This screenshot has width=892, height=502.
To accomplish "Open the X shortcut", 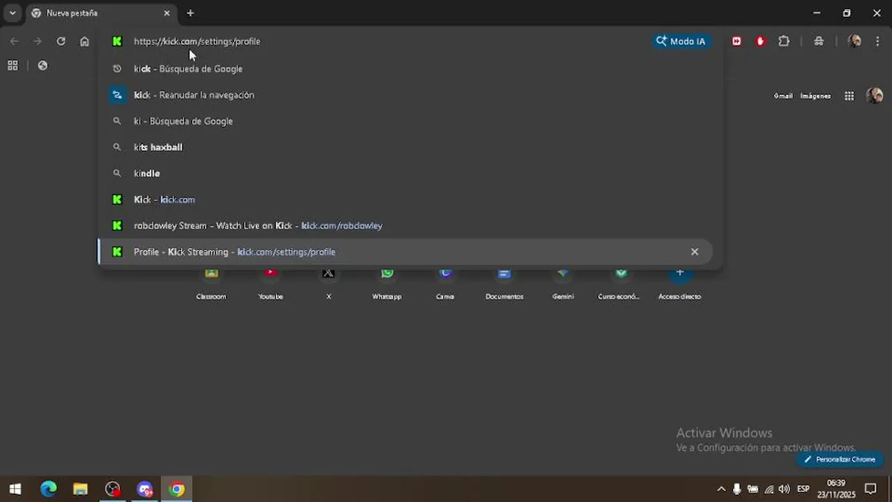I will point(329,284).
